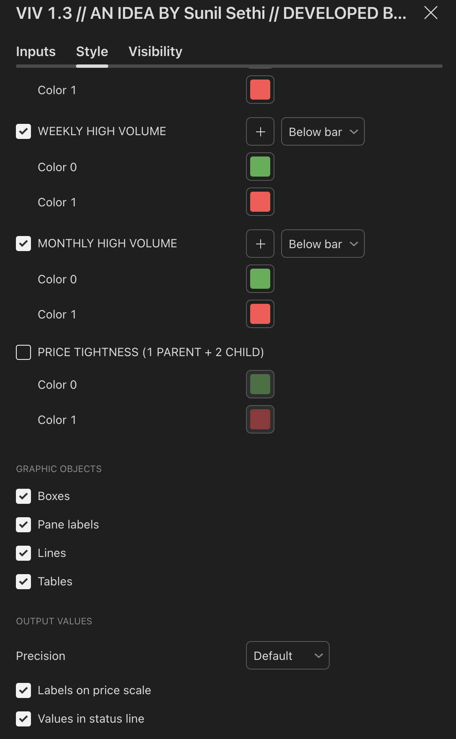The width and height of the screenshot is (456, 739).
Task: Select the Style tab
Action: click(x=92, y=51)
